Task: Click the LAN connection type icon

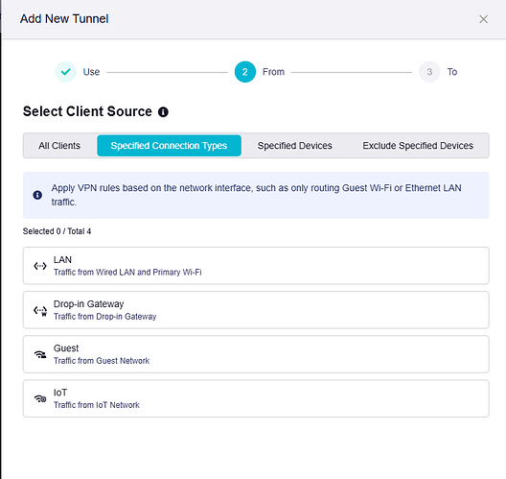Action: click(x=40, y=266)
